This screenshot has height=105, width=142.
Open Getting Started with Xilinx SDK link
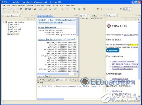tap(123, 62)
